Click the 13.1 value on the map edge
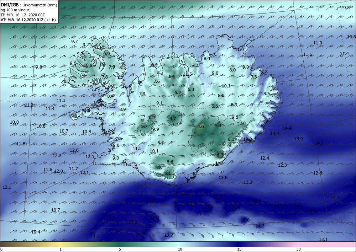The width and height of the screenshot is (356, 252). coord(7,187)
